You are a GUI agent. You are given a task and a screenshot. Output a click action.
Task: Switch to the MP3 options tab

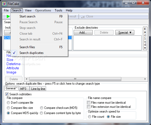point(24,89)
